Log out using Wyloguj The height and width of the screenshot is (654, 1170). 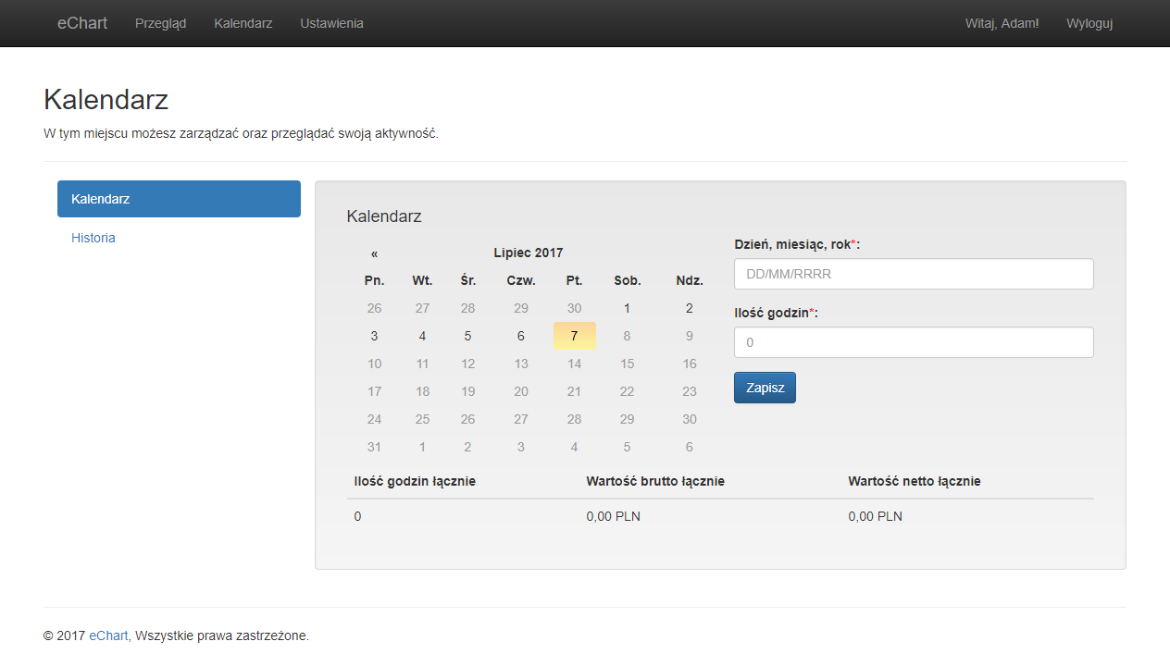(1089, 23)
